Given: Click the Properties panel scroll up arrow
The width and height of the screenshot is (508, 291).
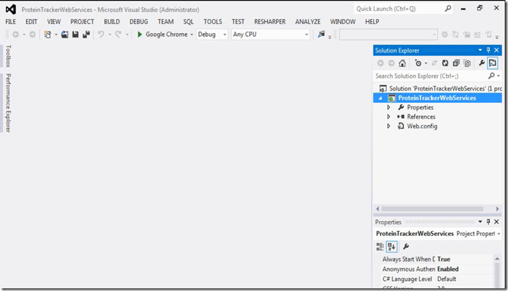Looking at the screenshot, I should [497, 259].
